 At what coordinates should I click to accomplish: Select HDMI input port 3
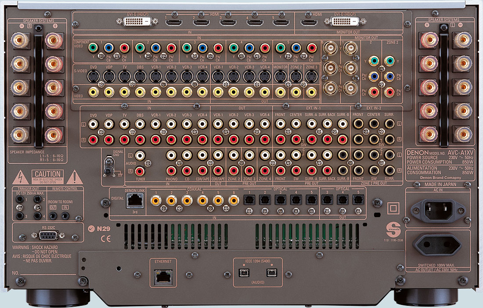[228, 22]
